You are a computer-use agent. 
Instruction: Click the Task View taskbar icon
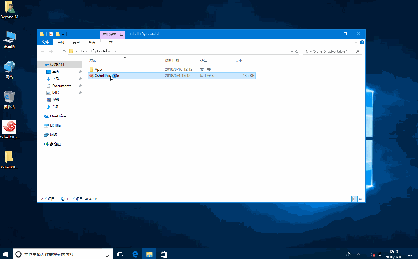[120, 254]
